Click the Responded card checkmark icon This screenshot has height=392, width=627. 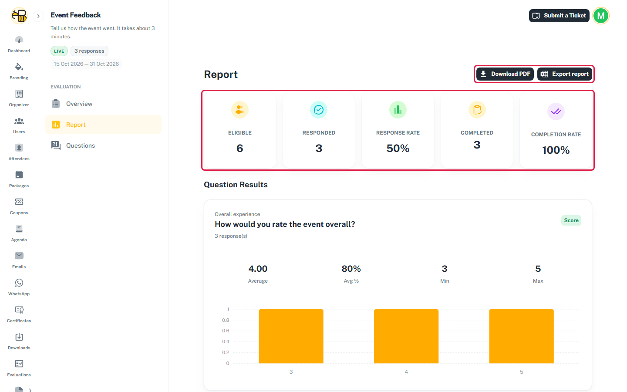(x=319, y=110)
